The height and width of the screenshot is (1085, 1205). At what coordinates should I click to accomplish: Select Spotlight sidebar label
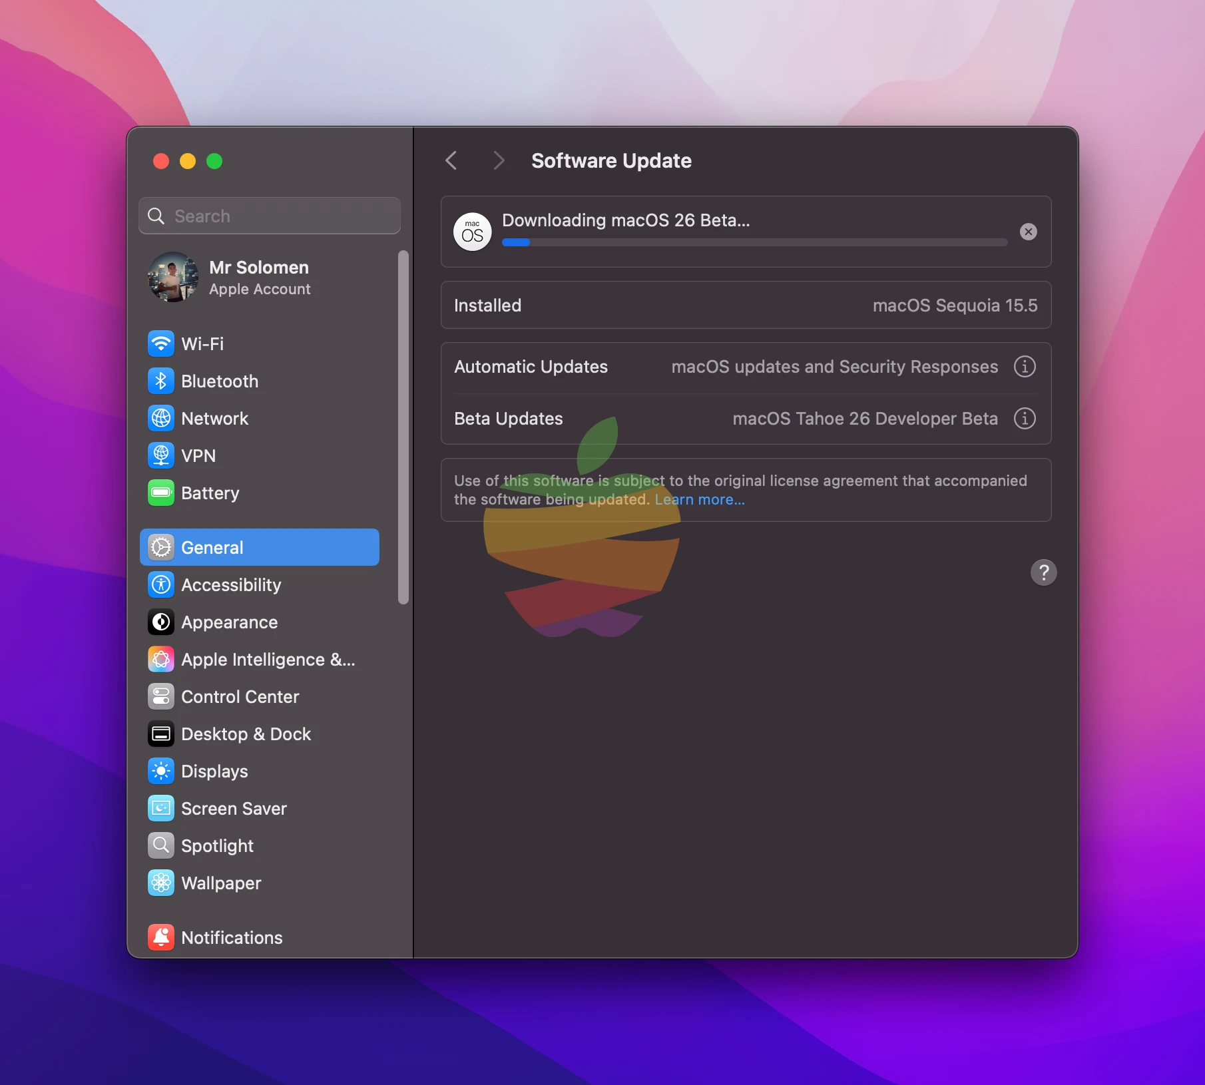point(217,846)
